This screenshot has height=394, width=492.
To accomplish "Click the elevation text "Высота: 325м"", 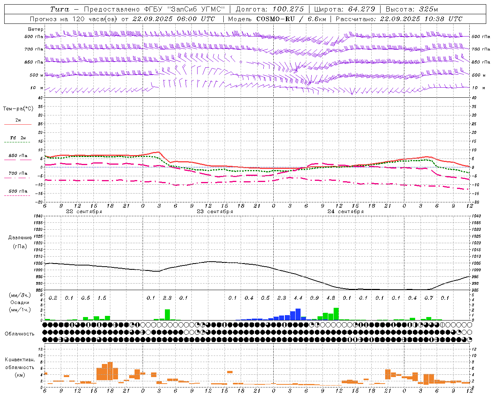I will (x=412, y=9).
